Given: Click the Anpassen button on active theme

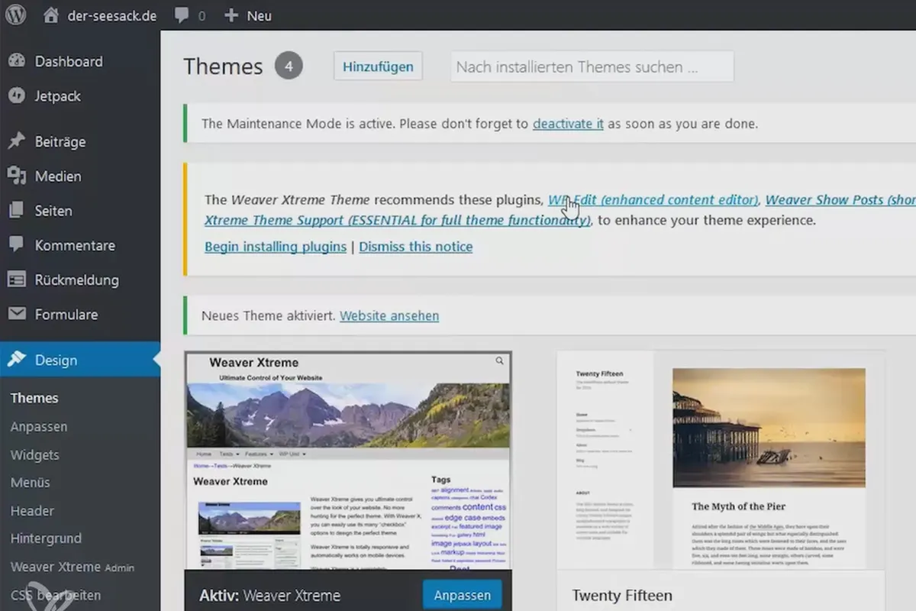Looking at the screenshot, I should (x=462, y=595).
